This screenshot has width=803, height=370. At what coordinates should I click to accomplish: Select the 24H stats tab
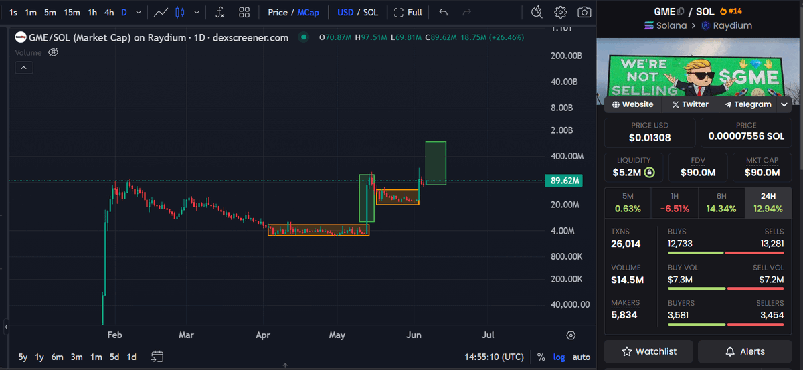tap(768, 203)
